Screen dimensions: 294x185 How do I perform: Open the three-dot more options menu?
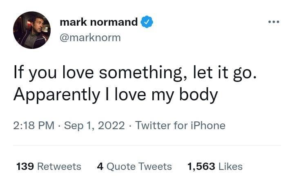pos(273,22)
